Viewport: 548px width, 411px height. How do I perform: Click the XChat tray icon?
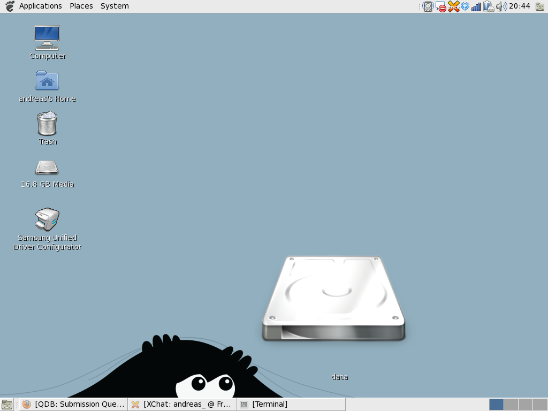coord(453,6)
